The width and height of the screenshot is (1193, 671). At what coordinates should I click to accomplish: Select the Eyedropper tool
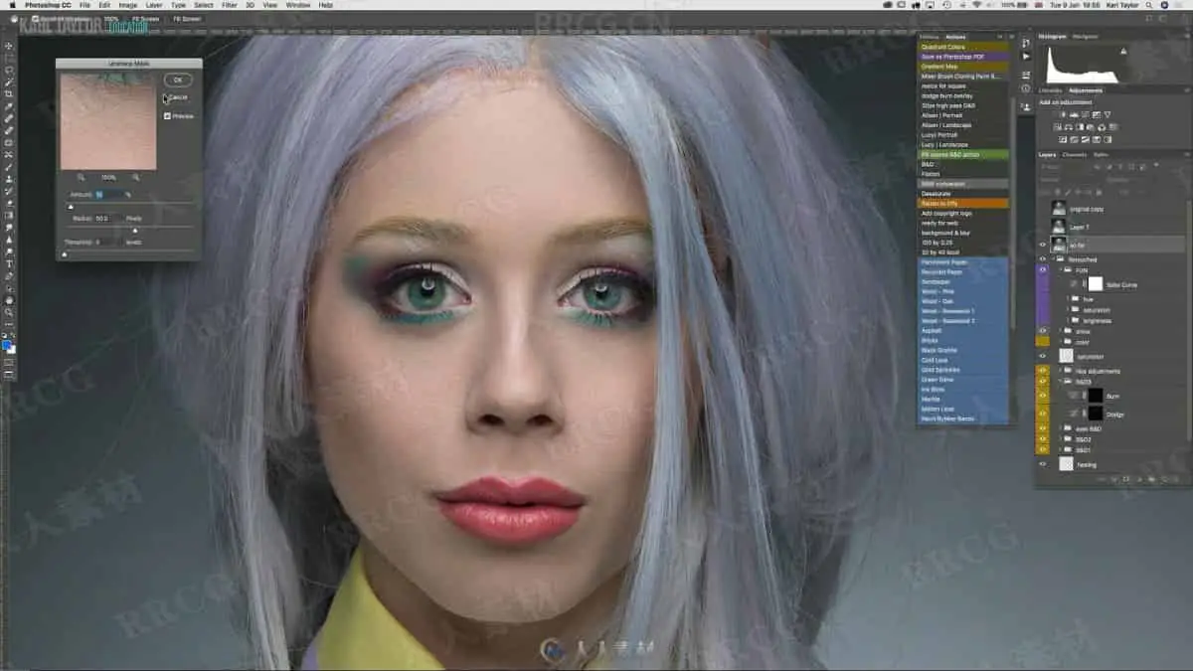pos(9,106)
